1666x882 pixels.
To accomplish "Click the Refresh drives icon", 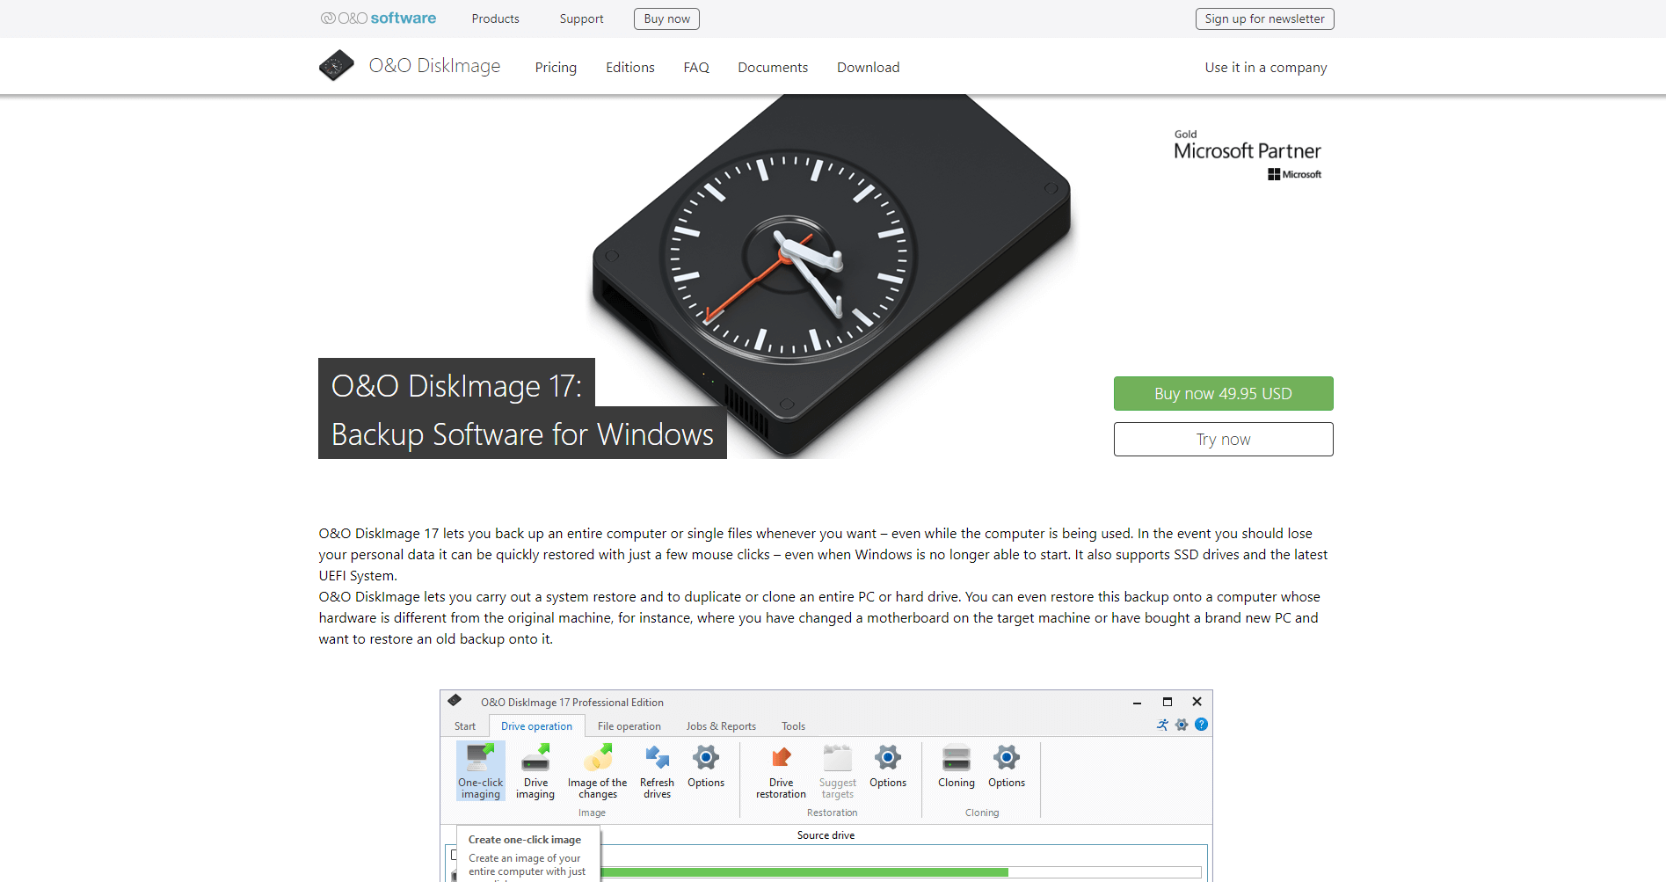I will tap(657, 771).
